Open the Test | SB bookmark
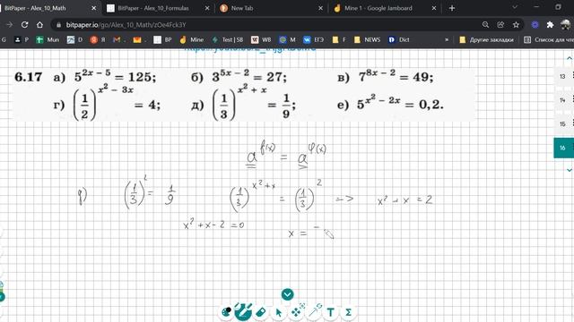The height and width of the screenshot is (322, 574). 227,39
